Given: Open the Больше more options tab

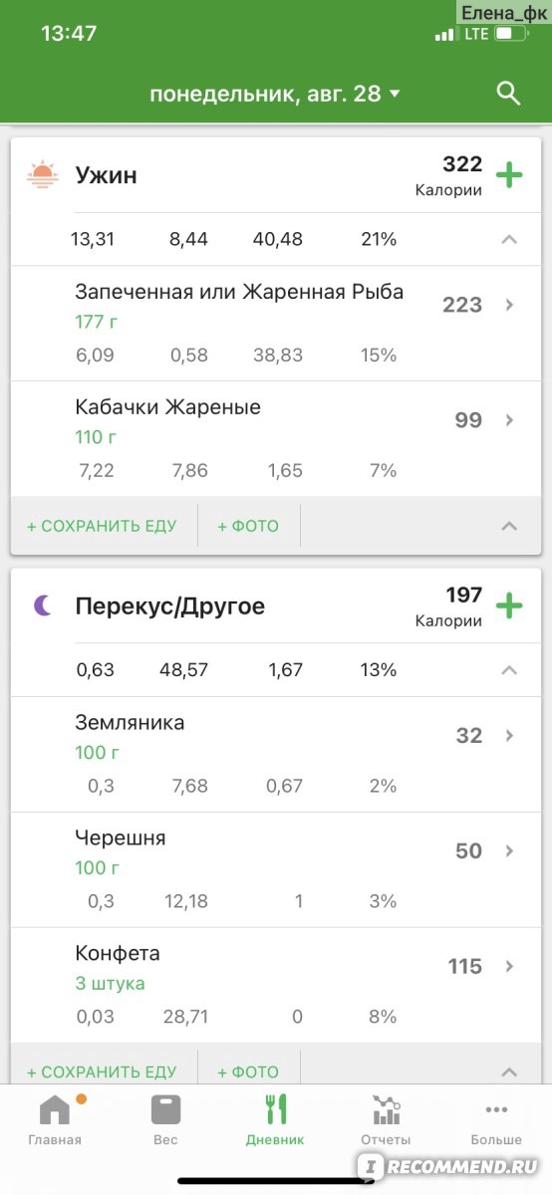Looking at the screenshot, I should 496,1121.
